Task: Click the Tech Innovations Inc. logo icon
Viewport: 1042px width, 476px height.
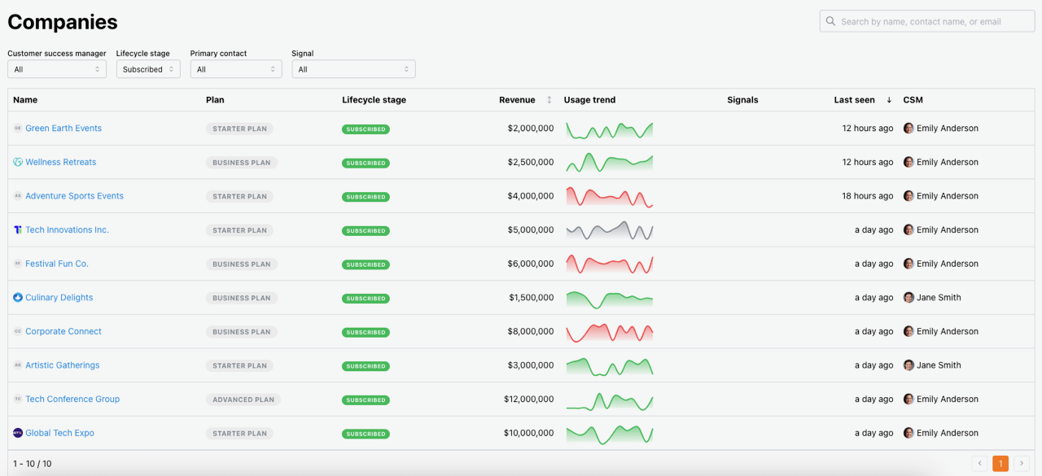Action: (18, 230)
